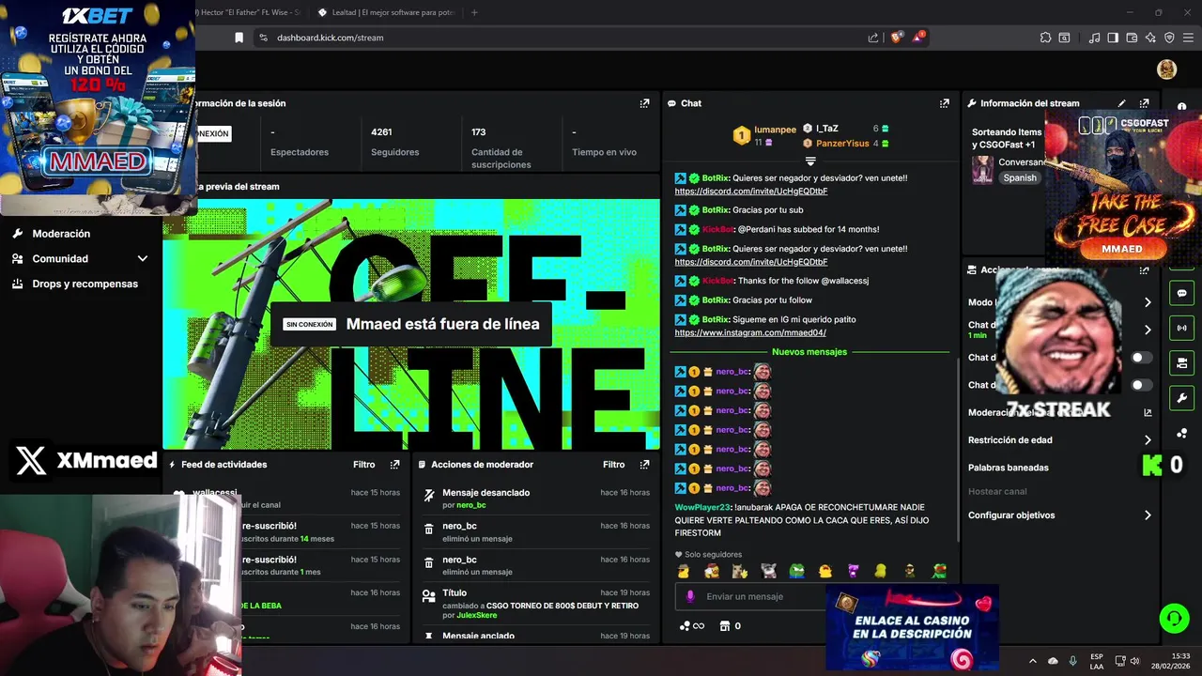This screenshot has width=1202, height=676.
Task: Open the camera widget in right rail
Action: (1181, 362)
